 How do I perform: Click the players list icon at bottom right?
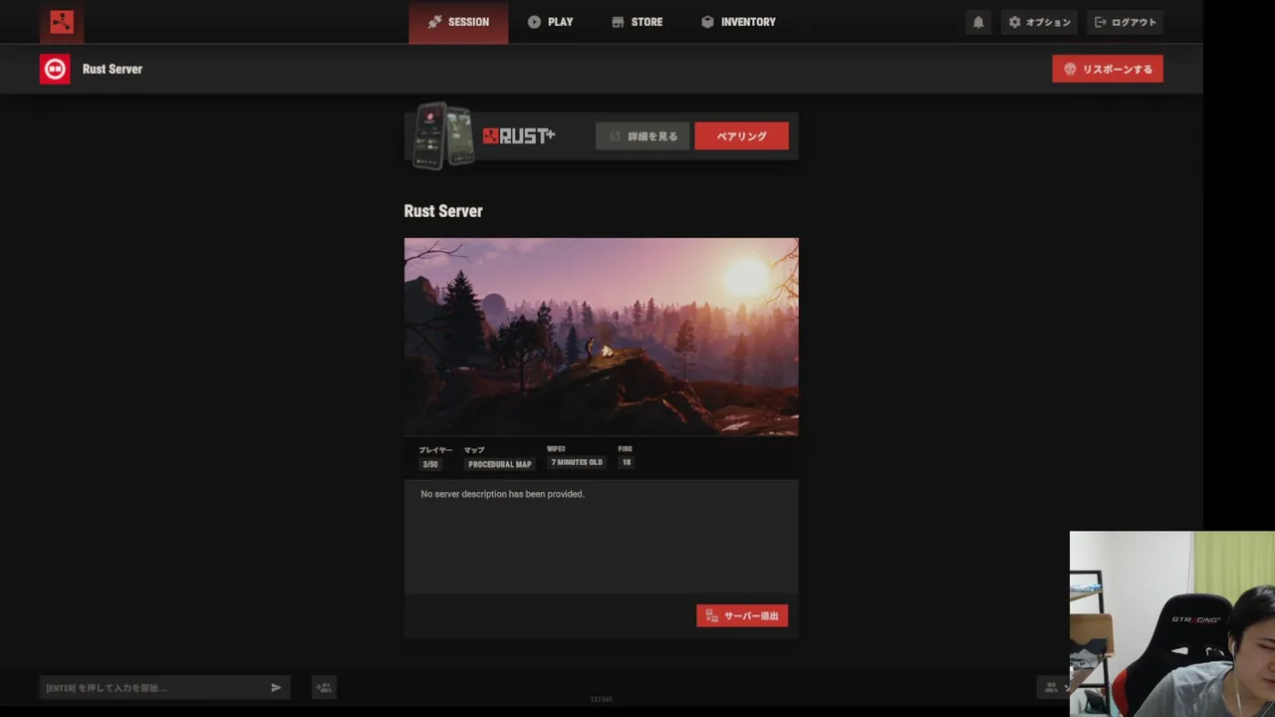(1051, 687)
